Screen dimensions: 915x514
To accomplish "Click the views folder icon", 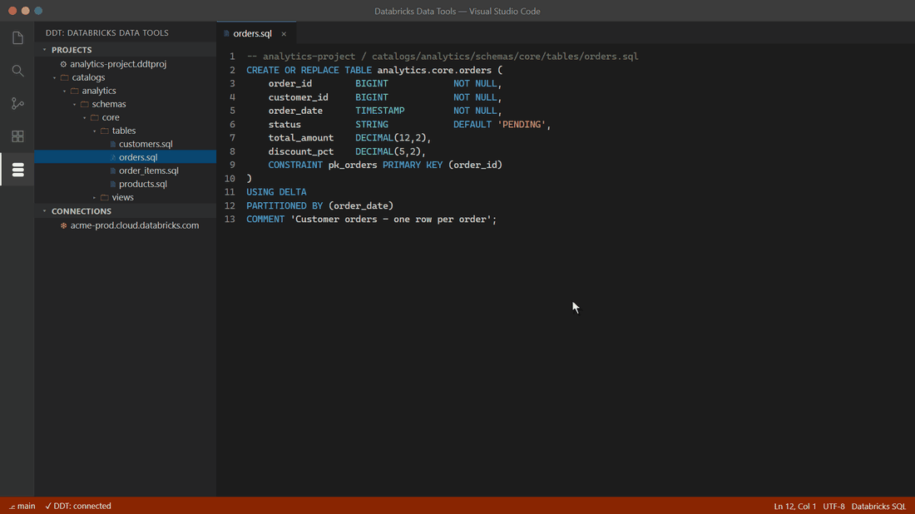I will [x=105, y=197].
